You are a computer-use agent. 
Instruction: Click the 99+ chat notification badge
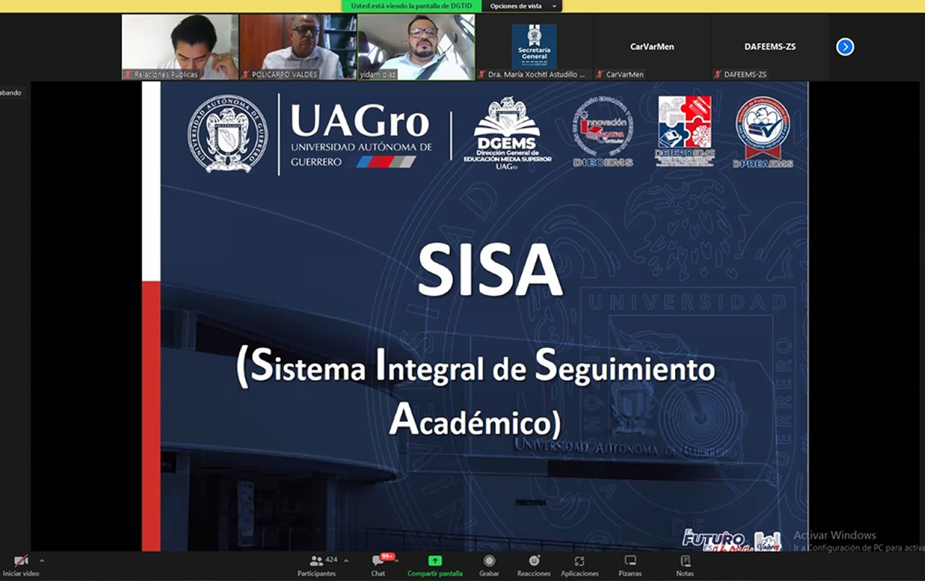tap(387, 556)
